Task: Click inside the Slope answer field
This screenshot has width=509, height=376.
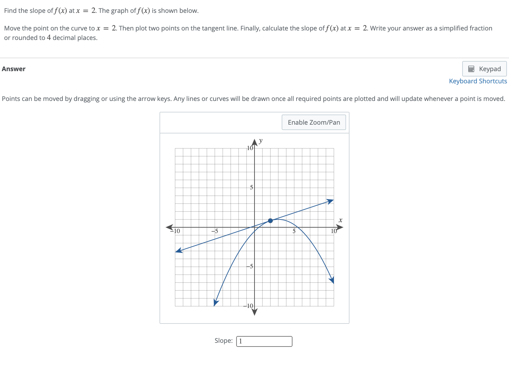Action: click(x=264, y=341)
